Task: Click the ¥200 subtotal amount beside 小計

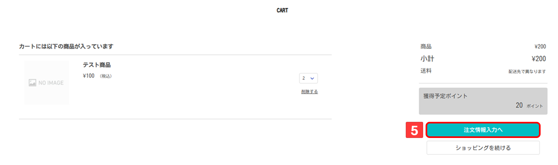Action: click(539, 59)
